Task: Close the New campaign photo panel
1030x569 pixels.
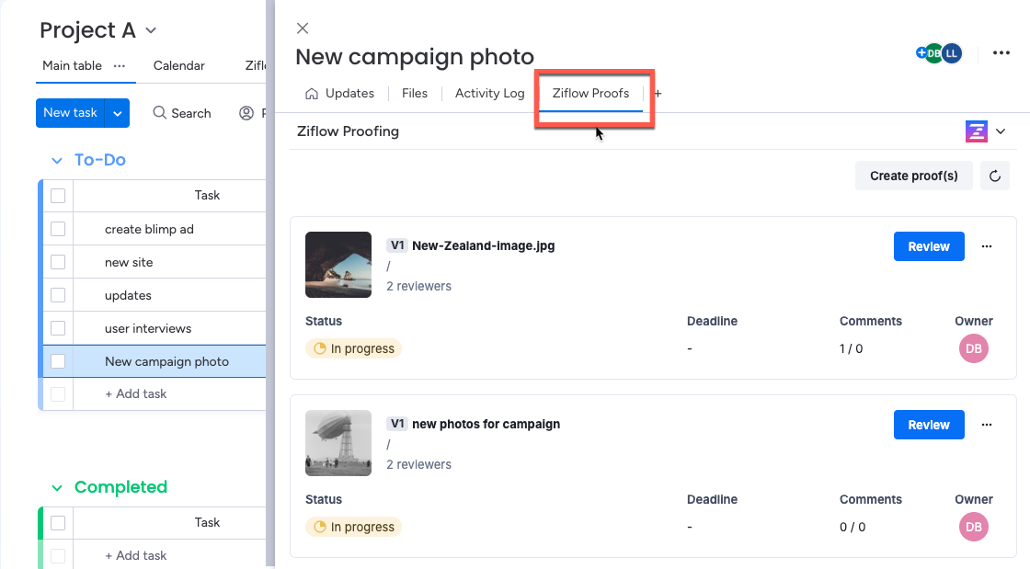Action: (x=303, y=28)
